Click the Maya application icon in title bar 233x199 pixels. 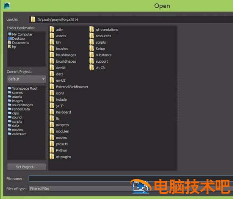7,6
